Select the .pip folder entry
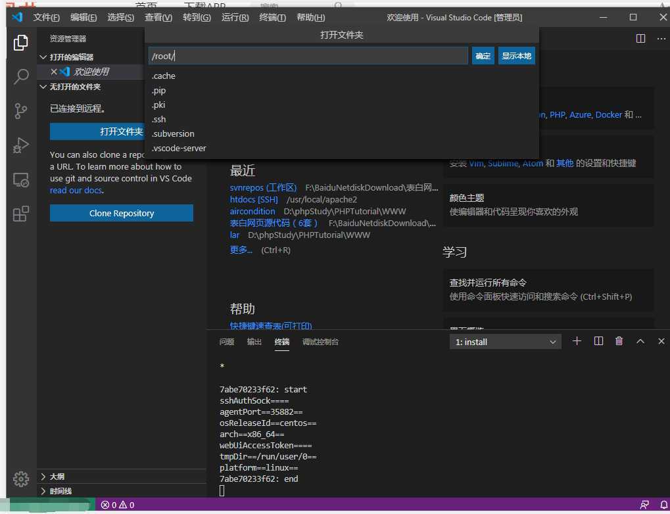 [341, 91]
